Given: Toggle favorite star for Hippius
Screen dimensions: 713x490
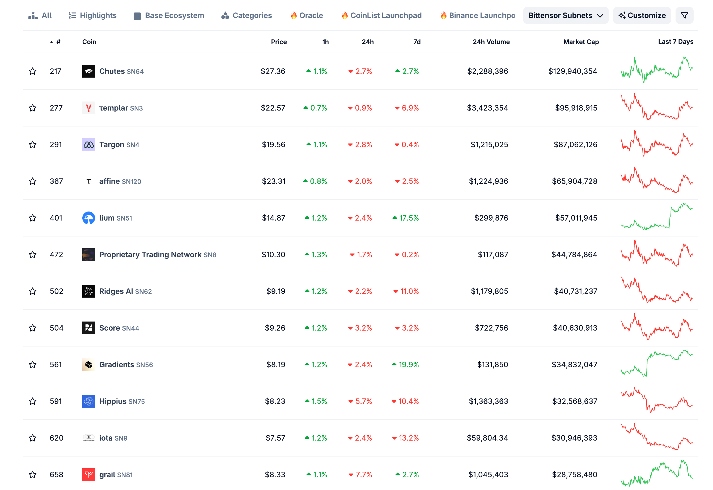Looking at the screenshot, I should pyautogui.click(x=32, y=401).
